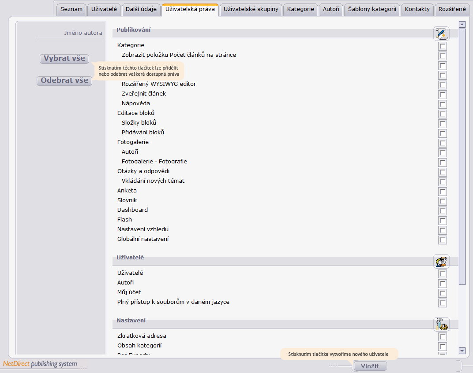Click scrollbar up arrow
Screen dimensions: 473x373
point(462,24)
